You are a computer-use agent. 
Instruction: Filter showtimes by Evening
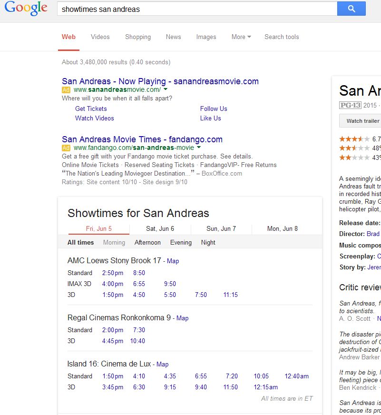pyautogui.click(x=181, y=242)
